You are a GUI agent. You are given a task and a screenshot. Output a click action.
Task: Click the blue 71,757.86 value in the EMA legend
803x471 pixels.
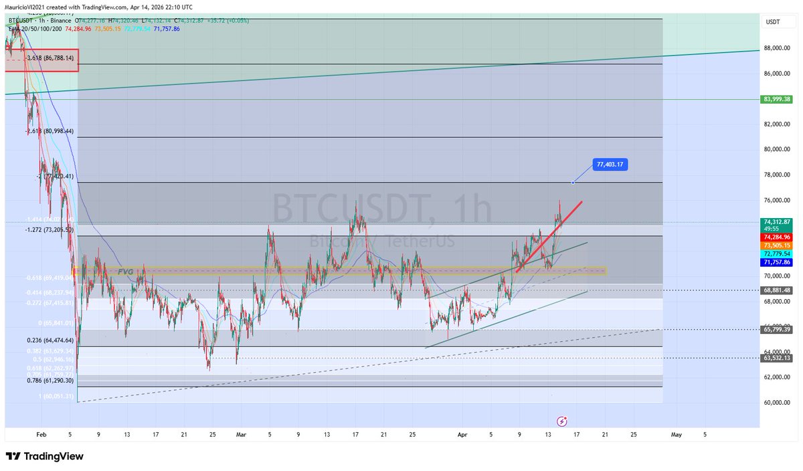tap(166, 29)
